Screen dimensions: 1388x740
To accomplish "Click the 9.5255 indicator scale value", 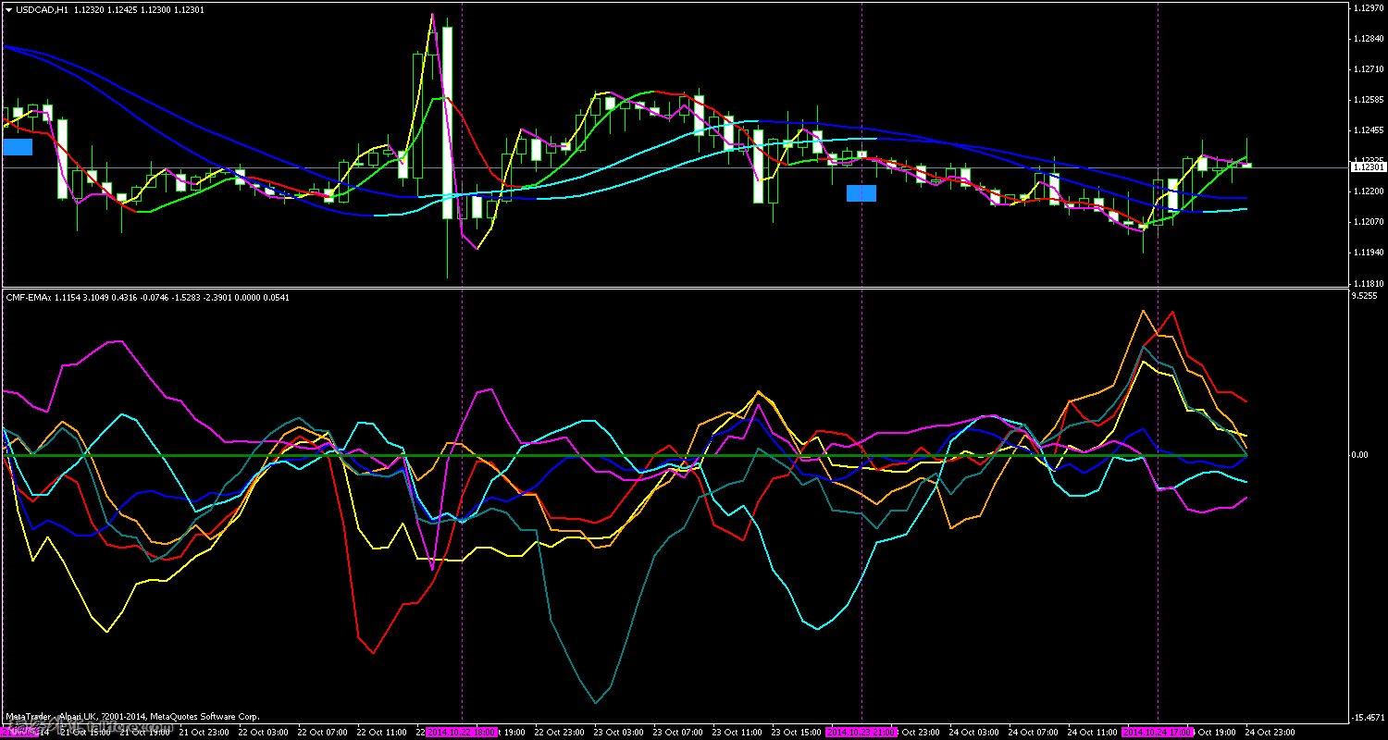I will click(x=1365, y=296).
